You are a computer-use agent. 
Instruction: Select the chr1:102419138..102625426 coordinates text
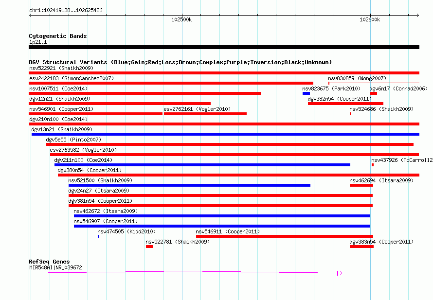click(66, 11)
